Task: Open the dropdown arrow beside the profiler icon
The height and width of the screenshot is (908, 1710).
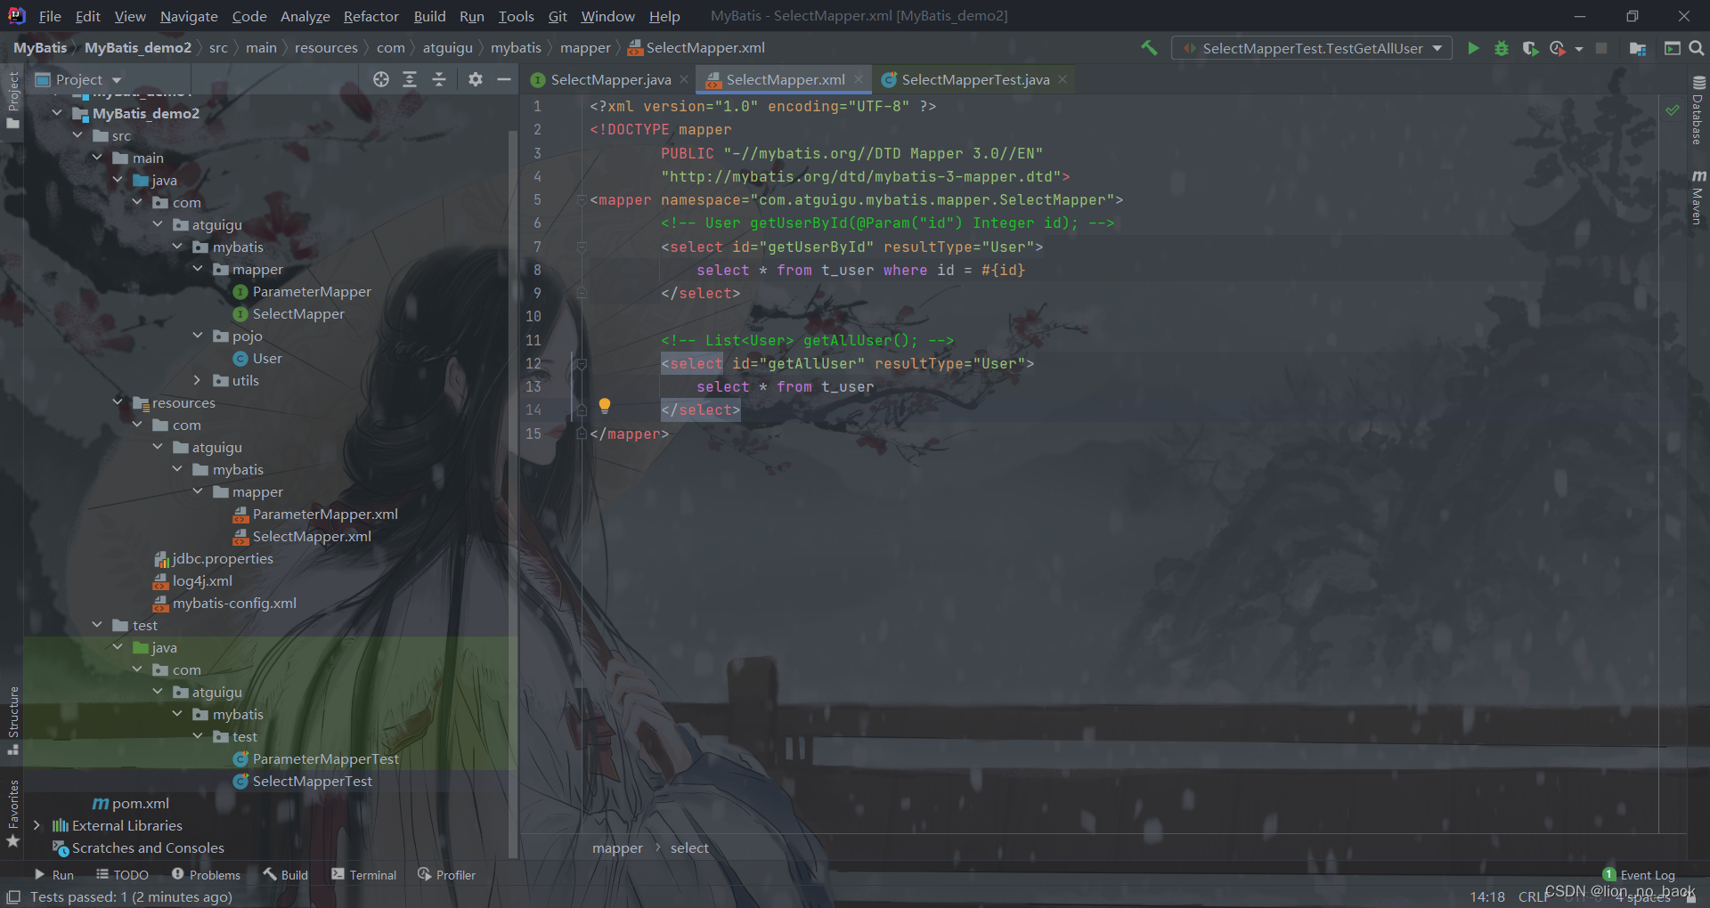Action: [1579, 48]
